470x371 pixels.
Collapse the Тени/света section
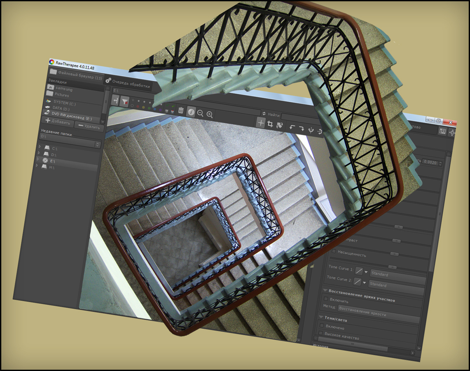321,317
